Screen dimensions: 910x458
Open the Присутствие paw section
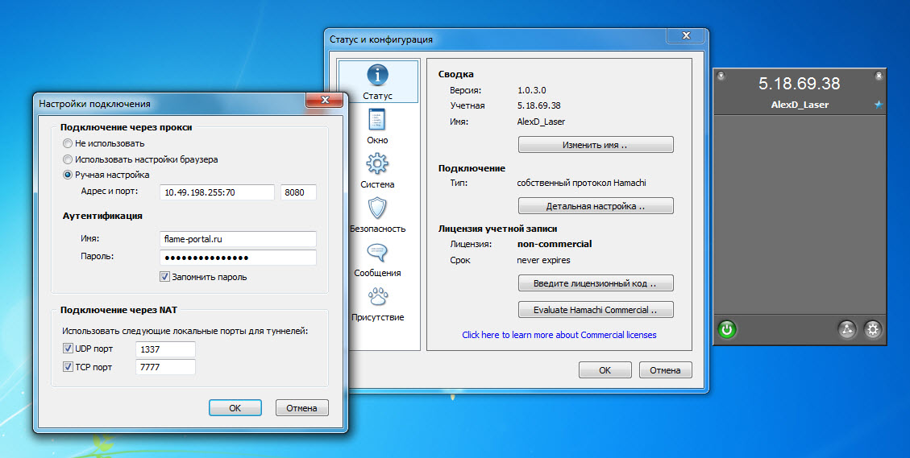pos(377,297)
